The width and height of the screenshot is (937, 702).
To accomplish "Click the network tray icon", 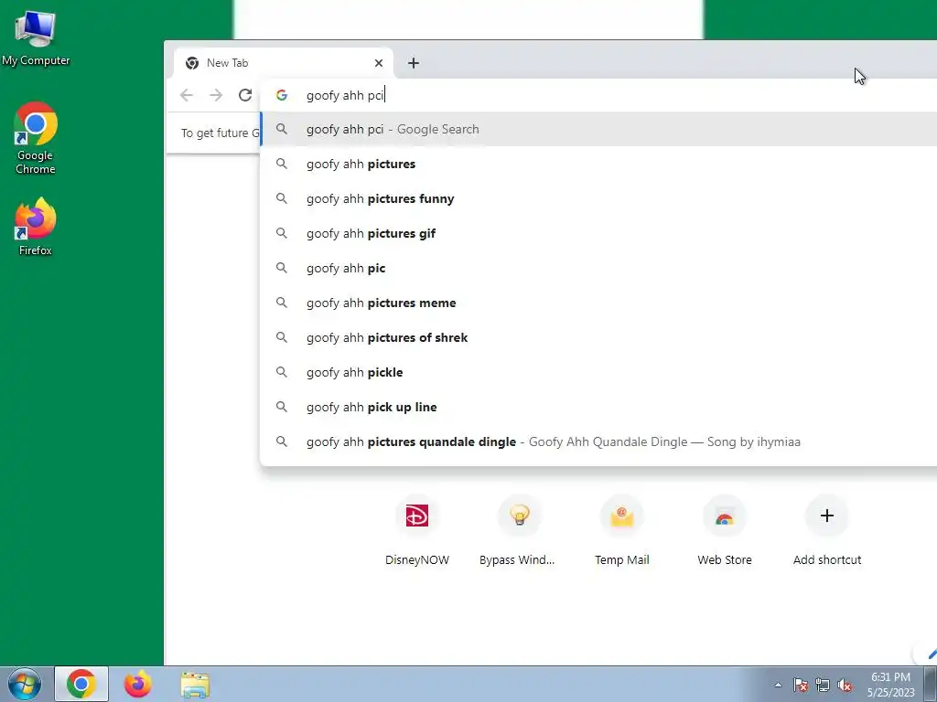I will (823, 685).
